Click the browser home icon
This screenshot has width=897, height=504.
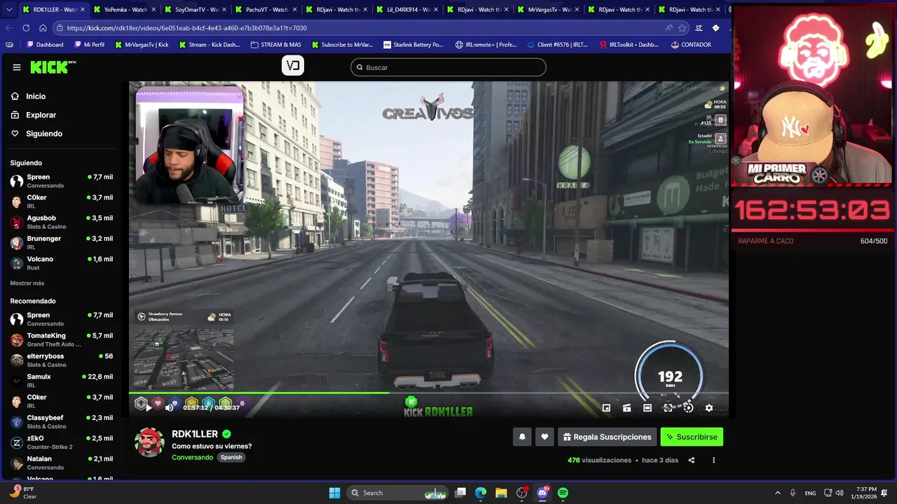point(43,28)
